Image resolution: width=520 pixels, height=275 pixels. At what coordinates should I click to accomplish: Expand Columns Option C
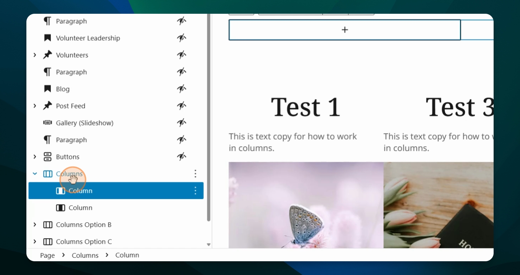35,241
